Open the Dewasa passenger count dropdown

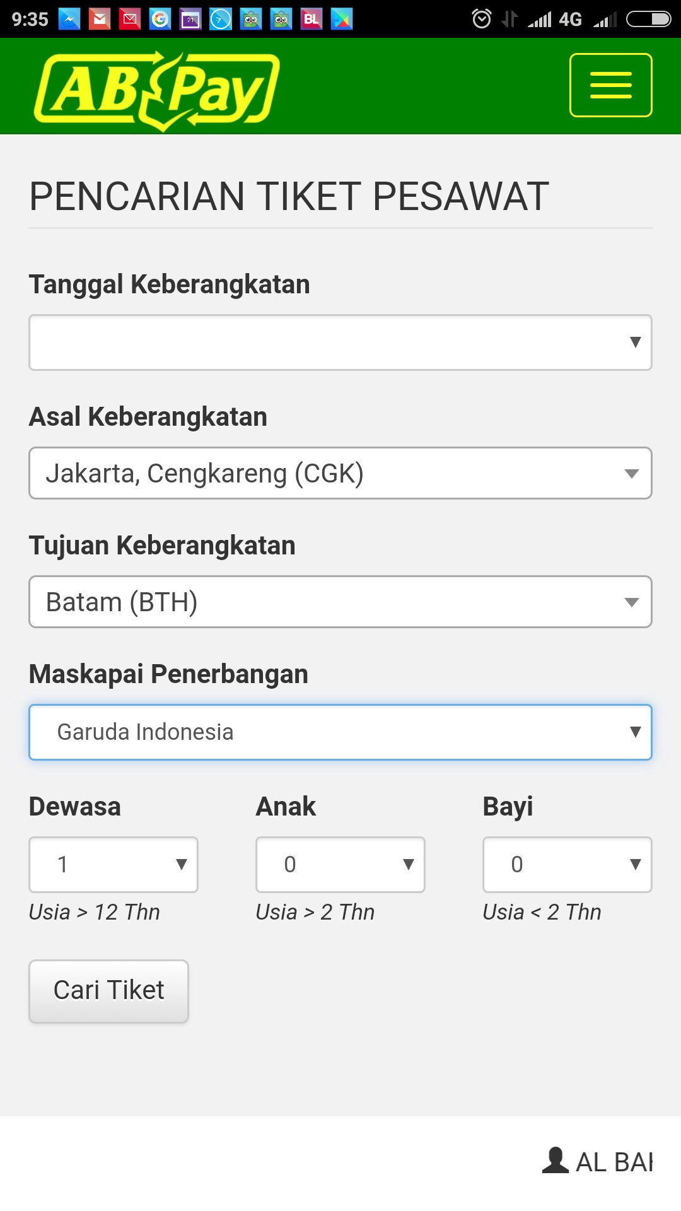point(113,864)
